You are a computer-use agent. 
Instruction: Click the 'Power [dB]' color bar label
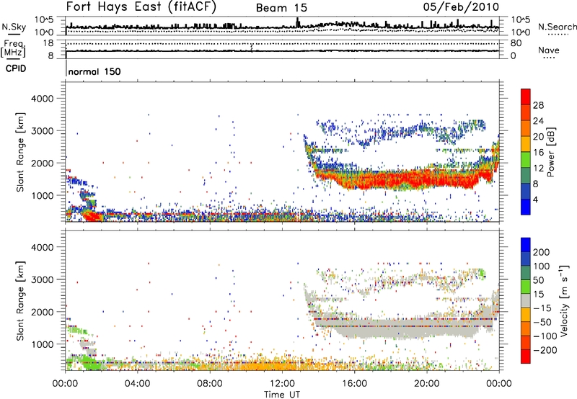click(x=550, y=152)
